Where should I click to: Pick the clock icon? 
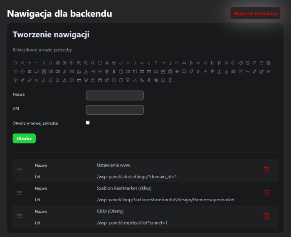pyautogui.click(x=22, y=72)
